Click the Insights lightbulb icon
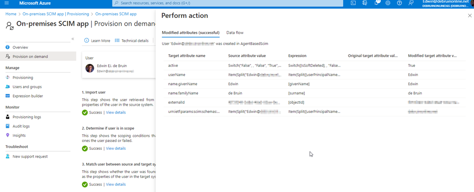 8,135
